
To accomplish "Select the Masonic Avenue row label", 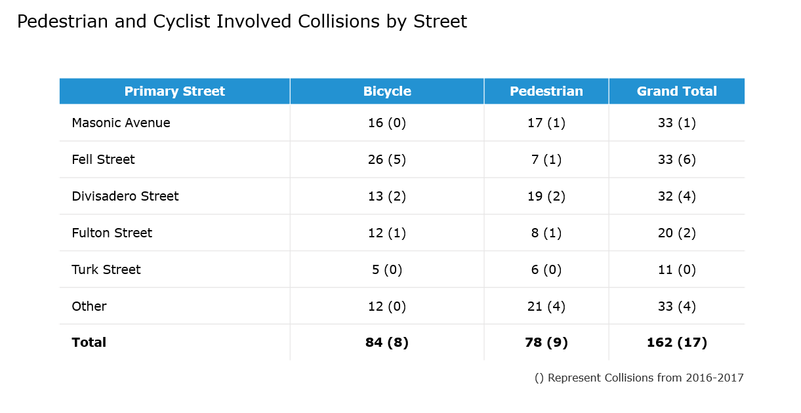I will tap(121, 123).
